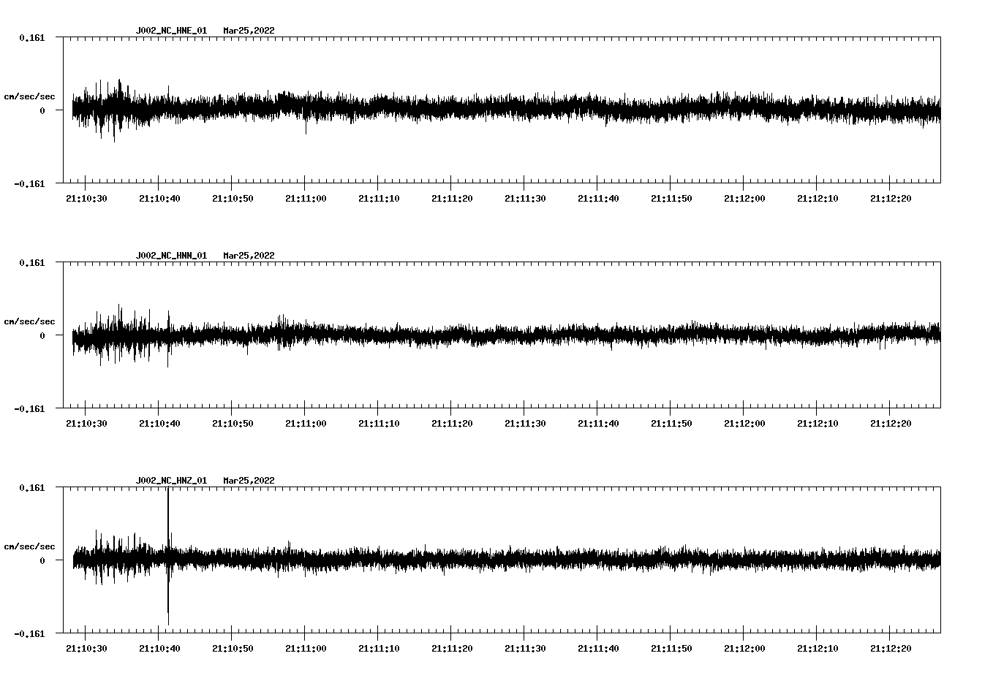Viewport: 993px width, 675px height.
Task: Click the 21:10:30 time label on HNN axis
Action: [86, 423]
